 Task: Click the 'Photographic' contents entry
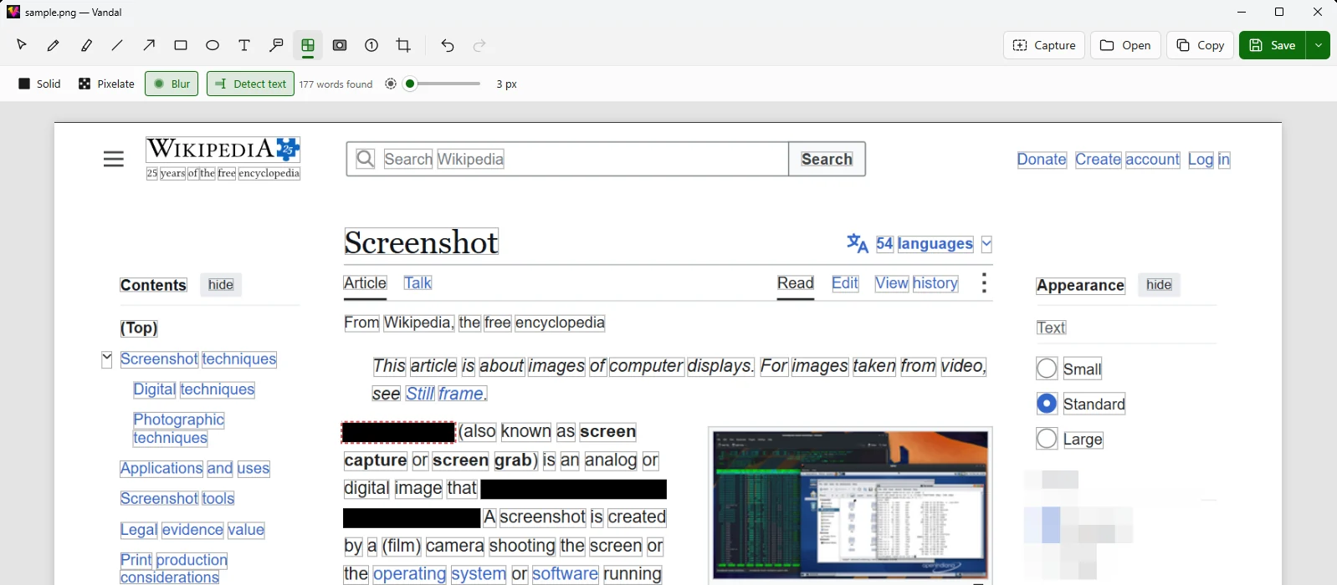[x=179, y=420]
